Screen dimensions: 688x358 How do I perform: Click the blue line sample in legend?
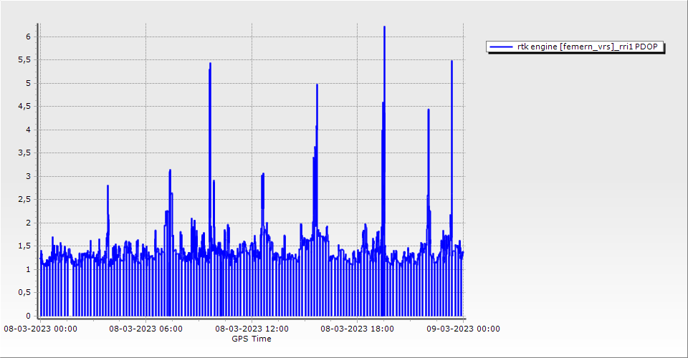coord(502,47)
